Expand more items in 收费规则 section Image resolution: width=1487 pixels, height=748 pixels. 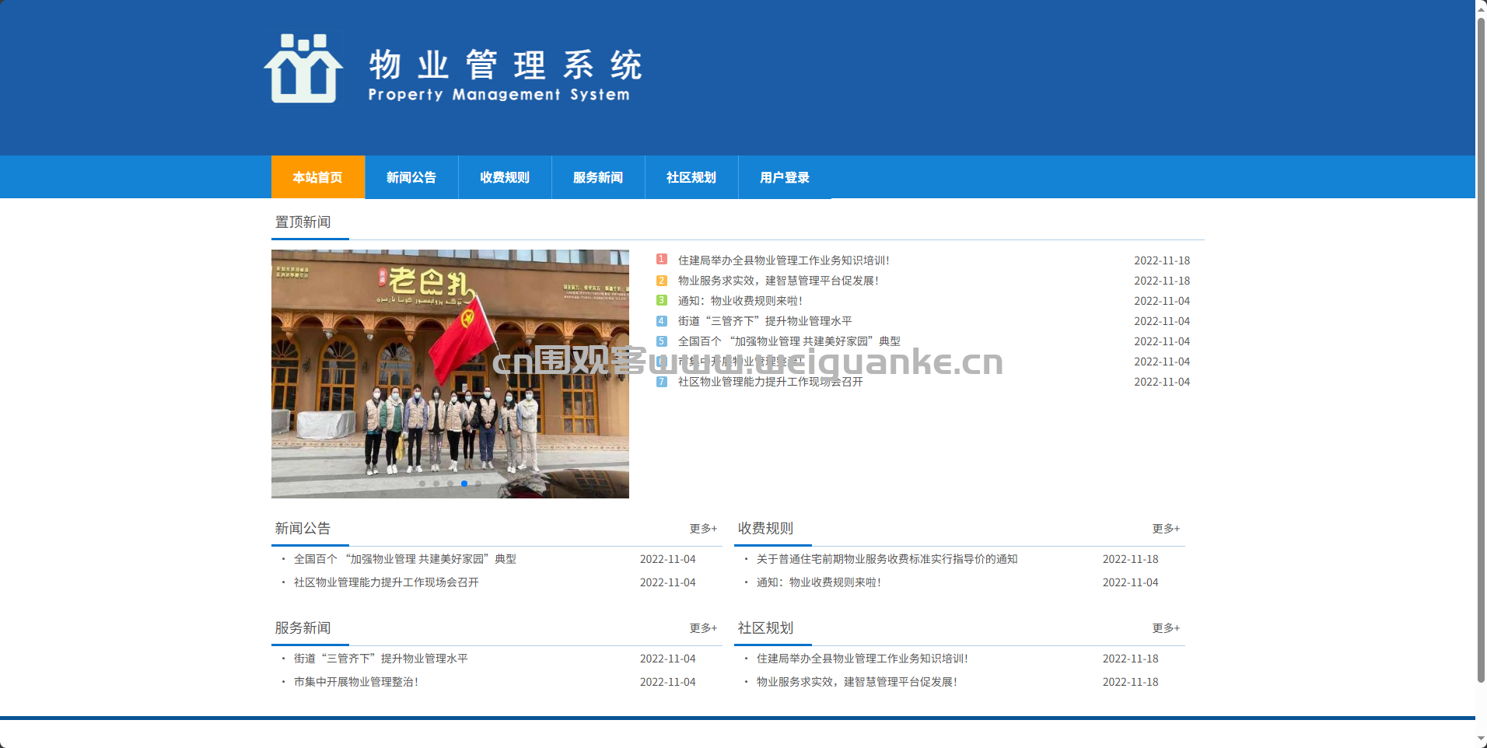[x=1166, y=529]
